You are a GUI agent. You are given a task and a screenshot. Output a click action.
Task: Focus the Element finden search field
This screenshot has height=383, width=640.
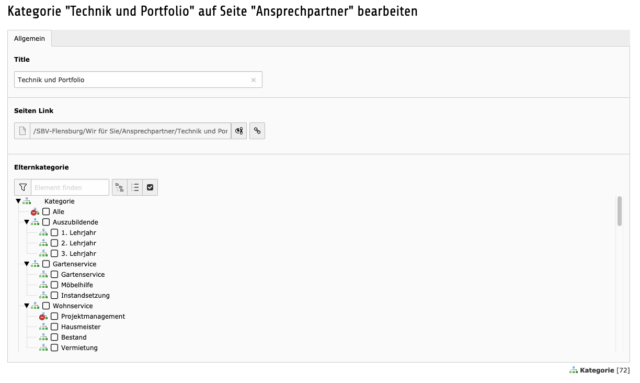(70, 187)
